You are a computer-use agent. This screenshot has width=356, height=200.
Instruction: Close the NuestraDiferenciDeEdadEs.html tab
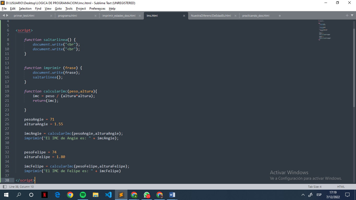pyautogui.click(x=235, y=16)
